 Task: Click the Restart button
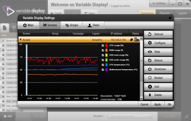pyautogui.click(x=158, y=78)
